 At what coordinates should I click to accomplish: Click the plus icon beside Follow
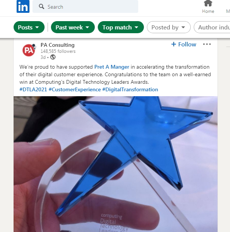[174, 44]
